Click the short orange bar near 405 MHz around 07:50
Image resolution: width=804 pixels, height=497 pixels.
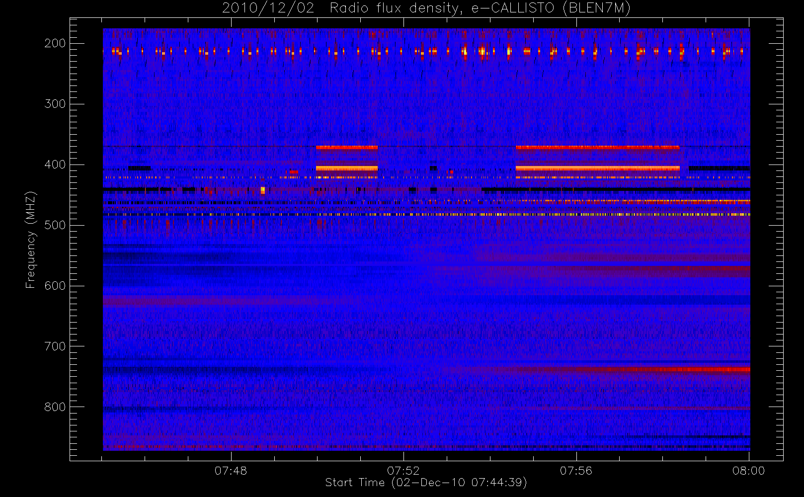click(x=347, y=168)
